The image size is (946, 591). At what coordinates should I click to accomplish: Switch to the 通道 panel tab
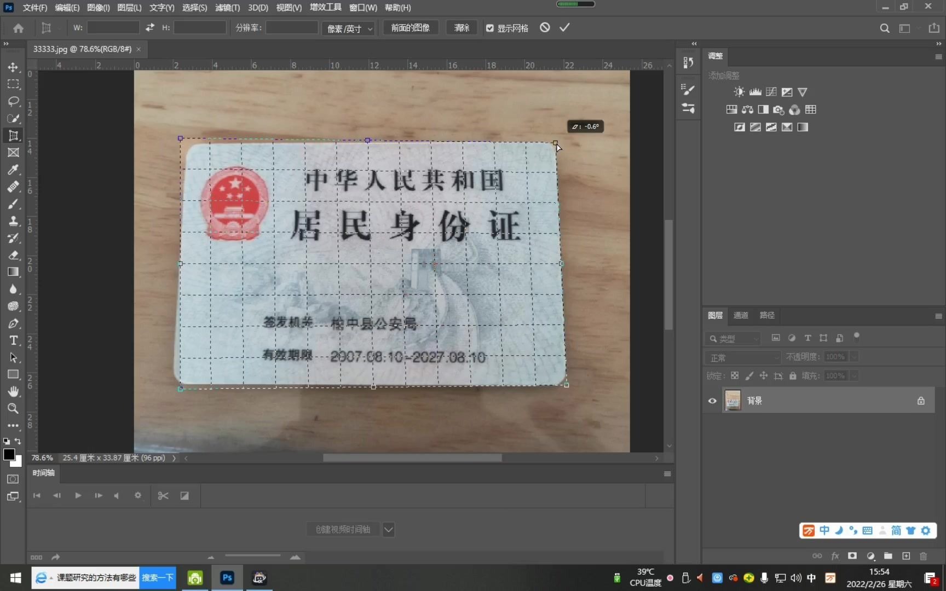click(x=740, y=315)
